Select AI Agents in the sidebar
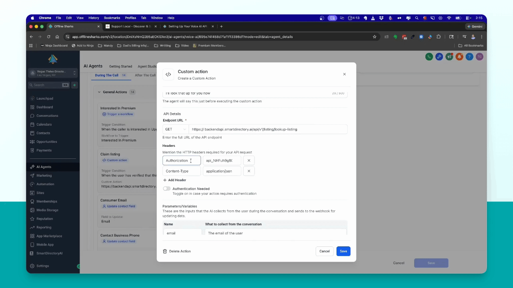 click(x=44, y=167)
